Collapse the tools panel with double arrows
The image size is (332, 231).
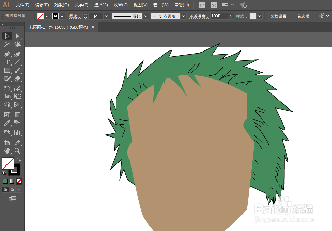point(3,24)
